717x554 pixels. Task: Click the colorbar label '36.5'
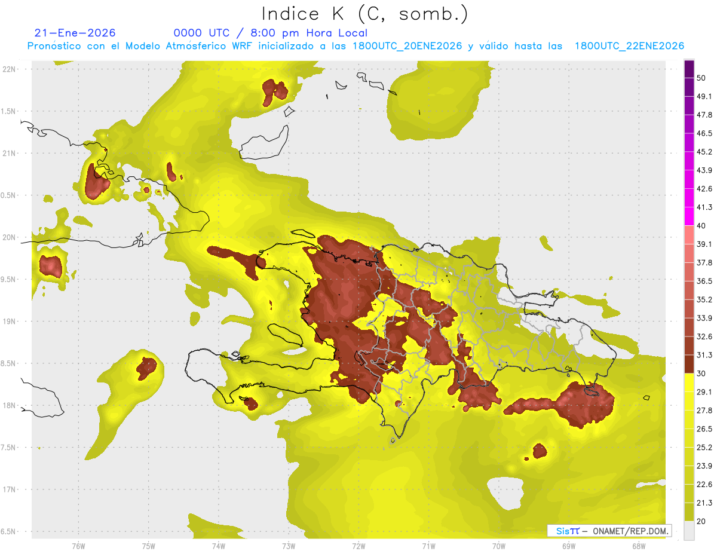click(x=704, y=281)
